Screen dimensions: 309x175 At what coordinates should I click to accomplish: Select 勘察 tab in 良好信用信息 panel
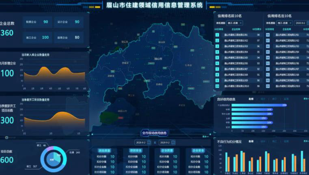point(251,99)
